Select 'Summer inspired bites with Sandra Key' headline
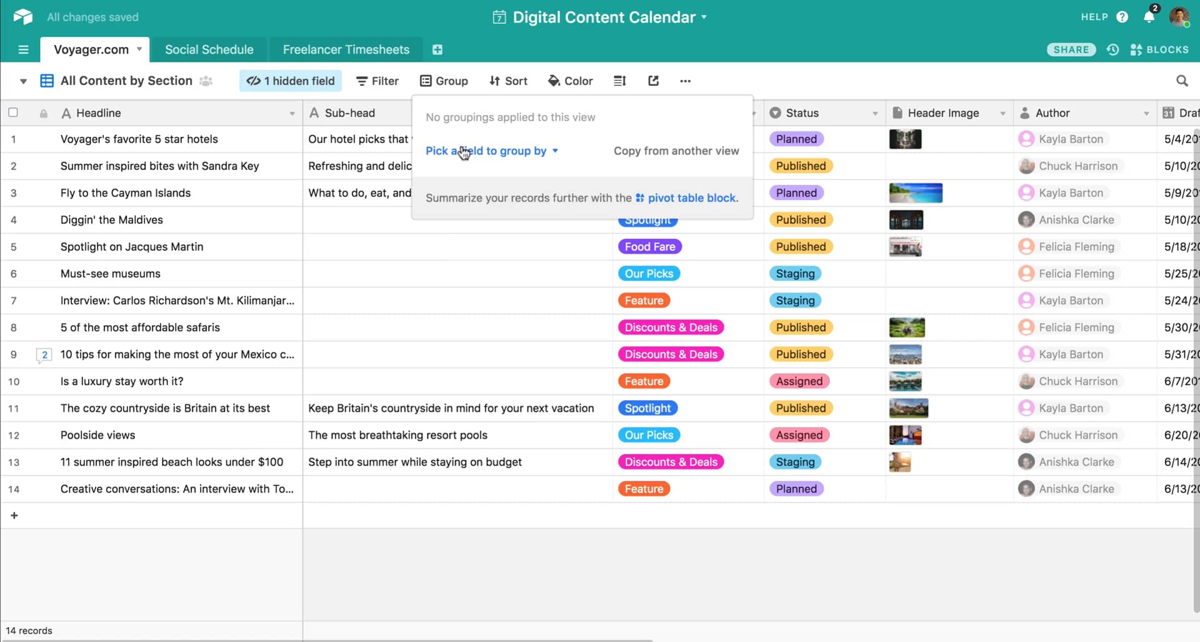This screenshot has width=1200, height=642. click(x=159, y=166)
